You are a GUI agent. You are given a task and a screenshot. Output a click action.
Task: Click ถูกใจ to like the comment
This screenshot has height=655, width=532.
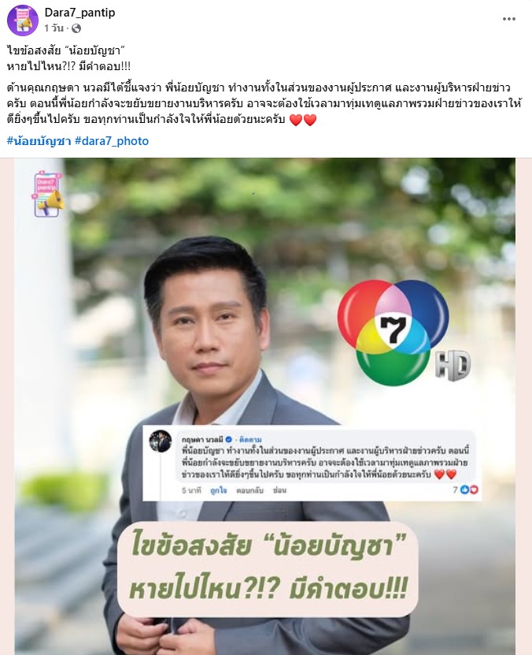click(x=219, y=490)
